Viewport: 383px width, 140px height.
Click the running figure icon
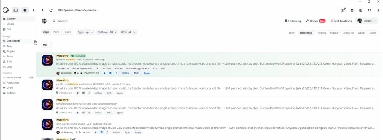pos(343,10)
